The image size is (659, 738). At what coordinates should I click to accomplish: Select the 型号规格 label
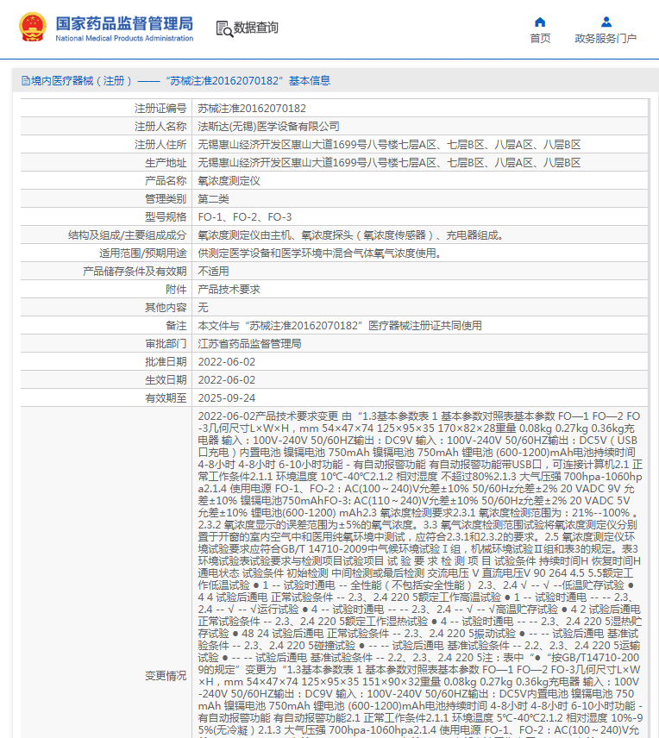coord(166,217)
